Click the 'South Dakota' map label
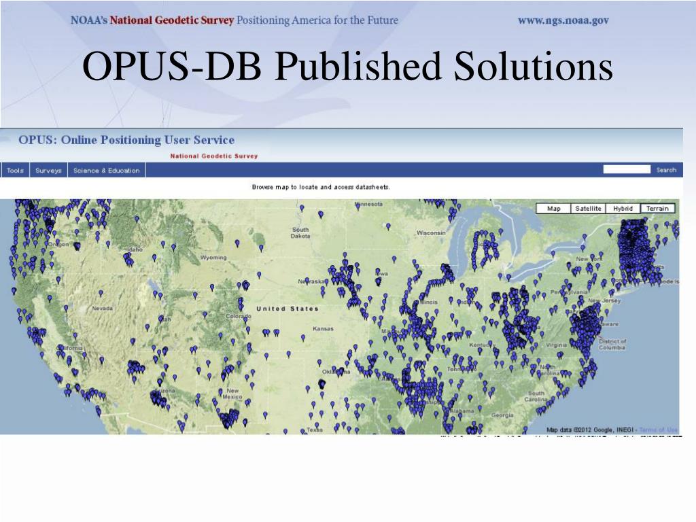 pos(300,232)
